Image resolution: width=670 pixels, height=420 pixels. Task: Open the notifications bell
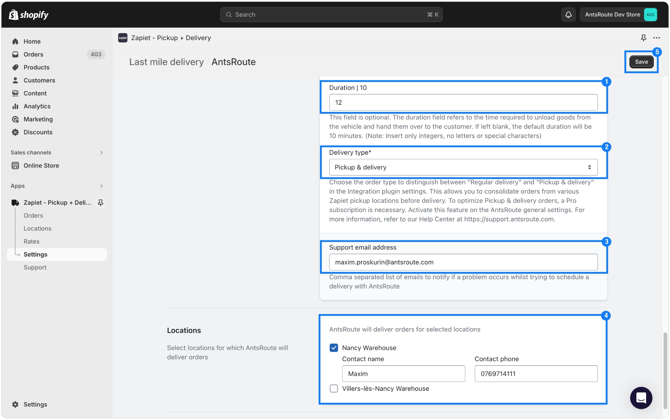(x=568, y=14)
